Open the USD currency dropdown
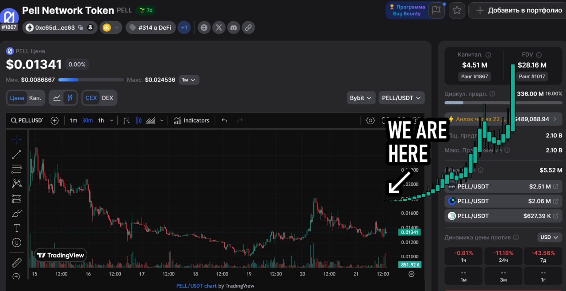 click(x=550, y=237)
